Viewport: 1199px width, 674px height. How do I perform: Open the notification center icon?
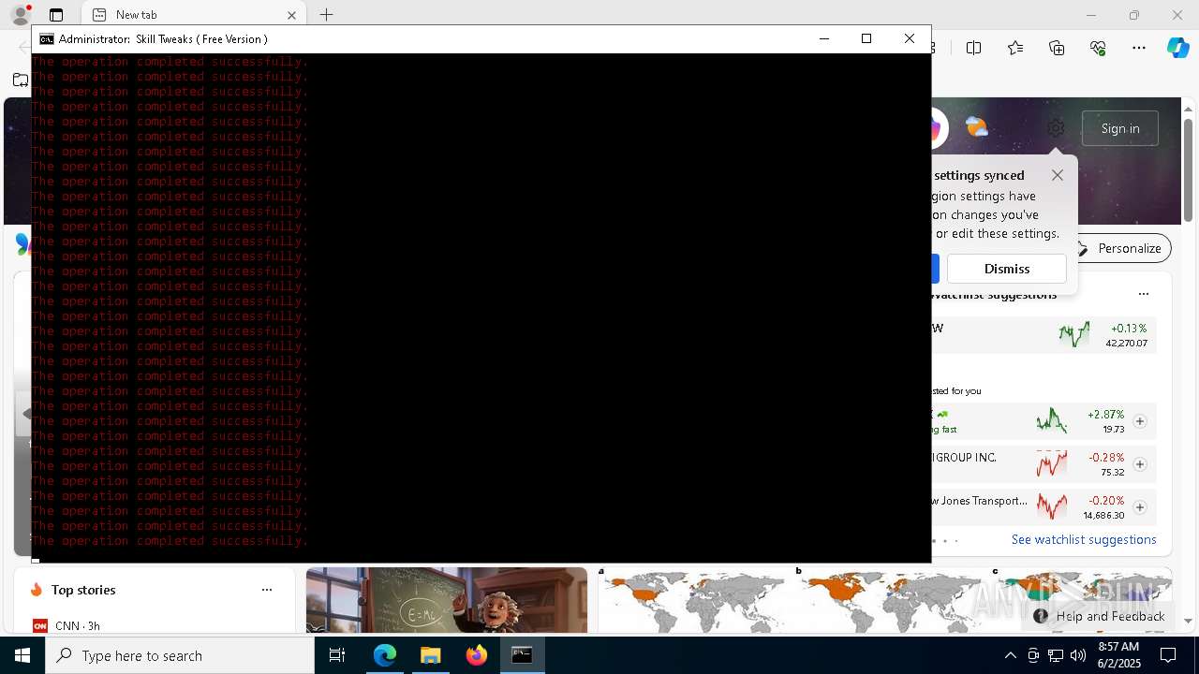(1168, 655)
